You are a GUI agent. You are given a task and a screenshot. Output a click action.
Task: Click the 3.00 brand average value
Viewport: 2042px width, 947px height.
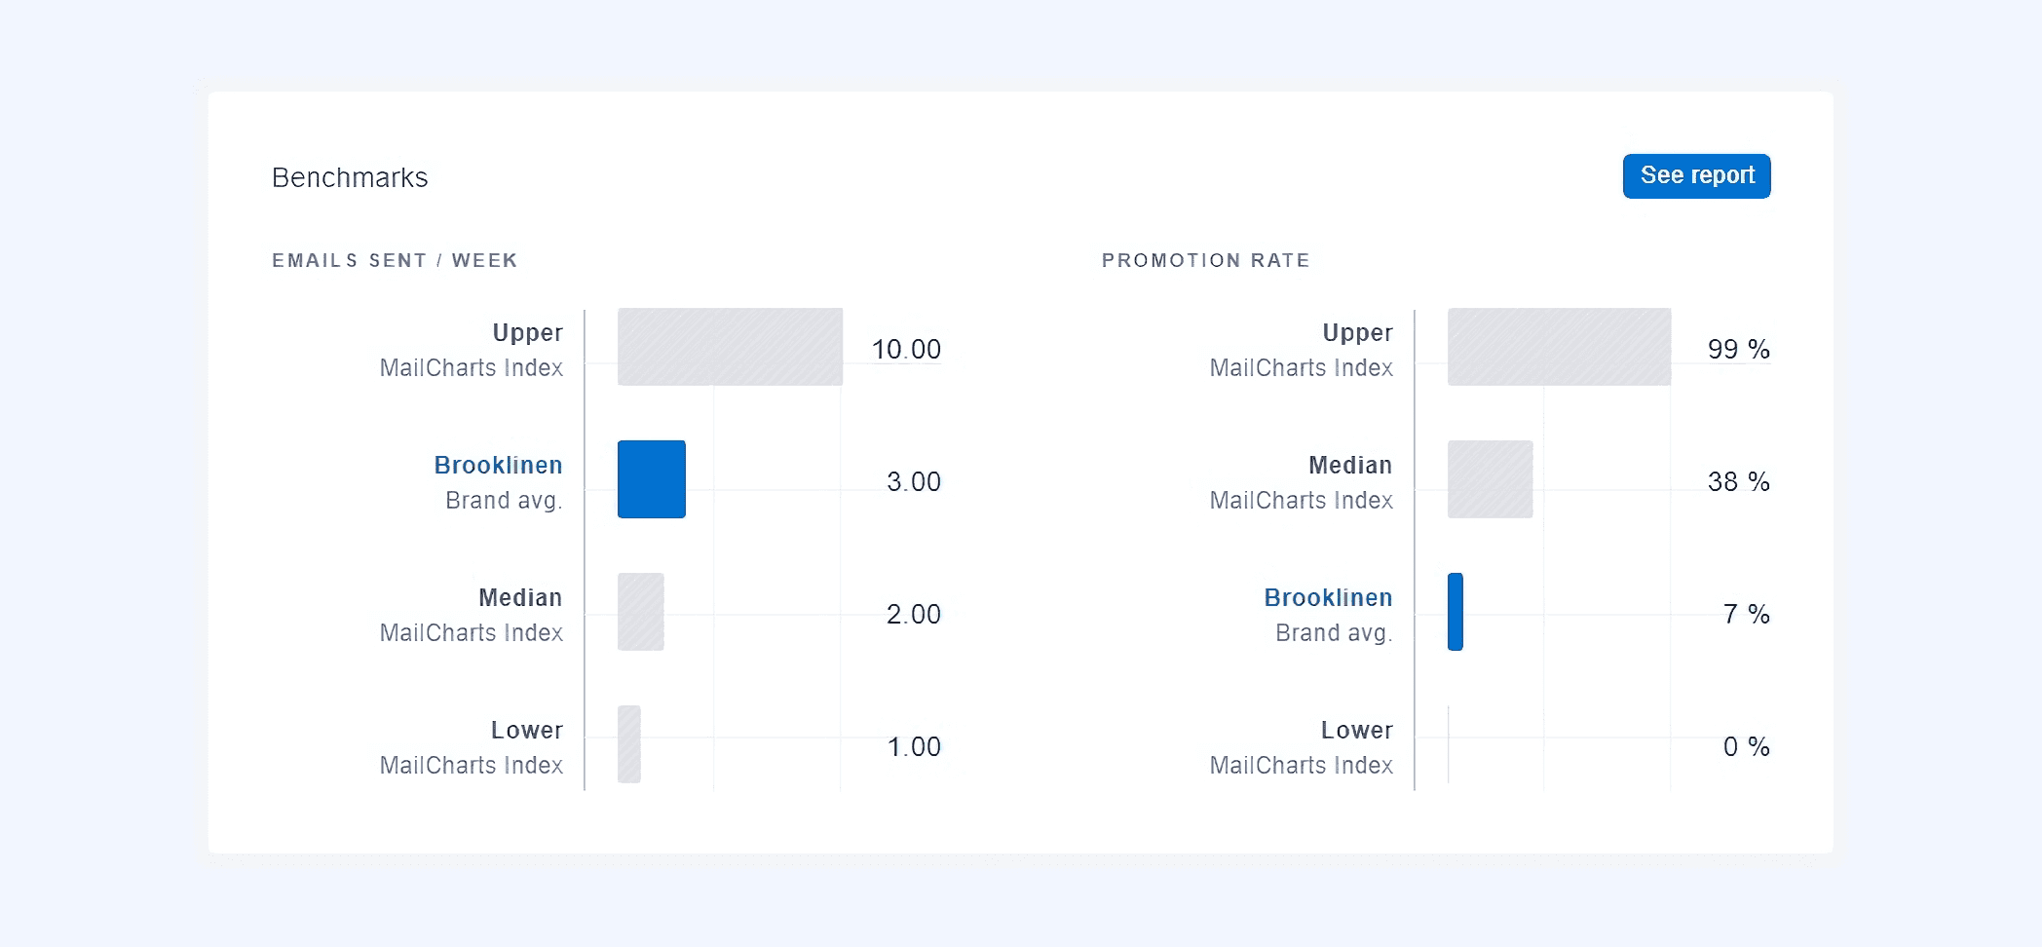[914, 482]
